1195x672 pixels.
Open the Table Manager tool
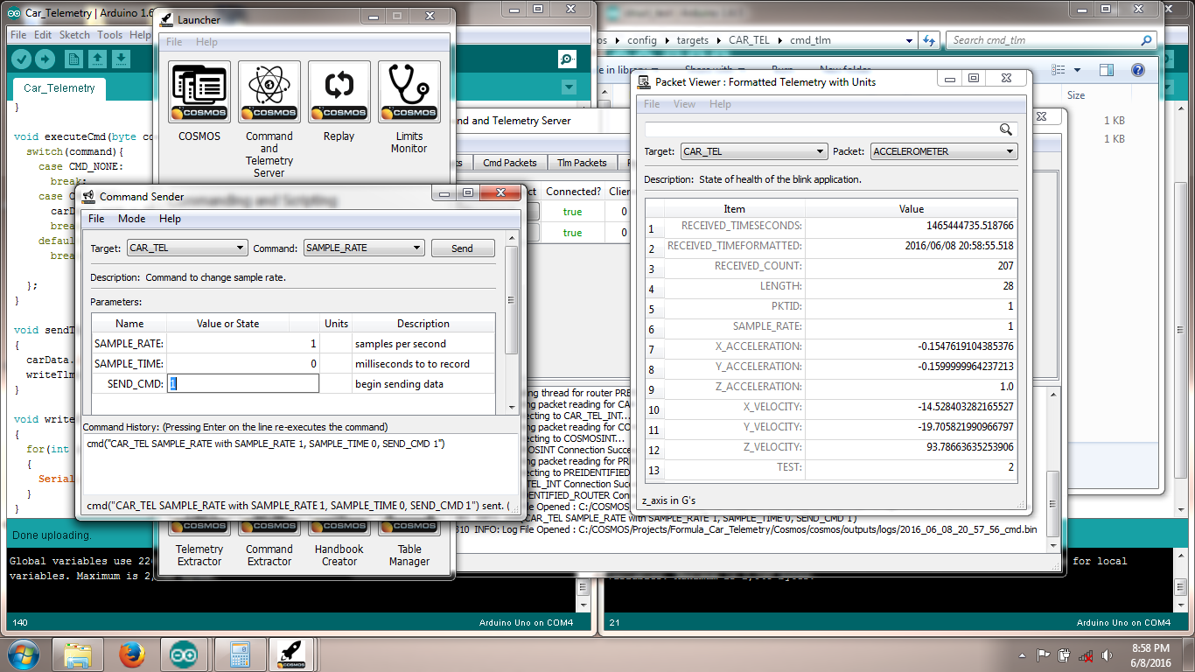coord(409,526)
